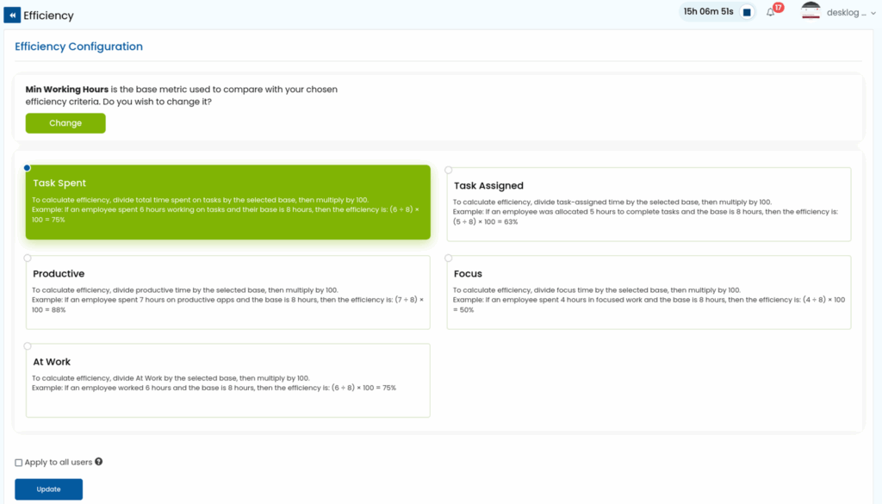Select the Task Assigned radio button
882x504 pixels.
point(449,170)
